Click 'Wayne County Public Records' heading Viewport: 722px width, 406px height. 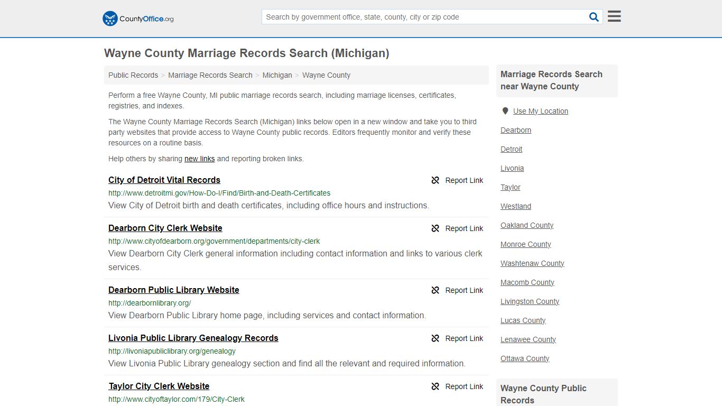click(x=543, y=394)
